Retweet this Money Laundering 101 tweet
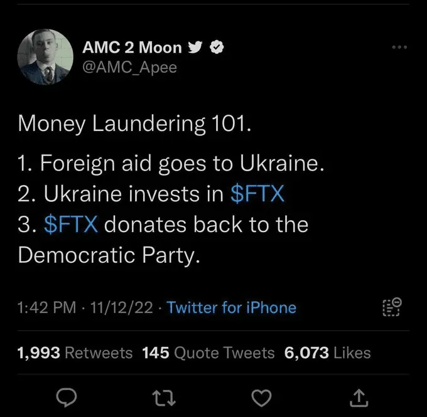This screenshot has height=417, width=427. click(166, 396)
